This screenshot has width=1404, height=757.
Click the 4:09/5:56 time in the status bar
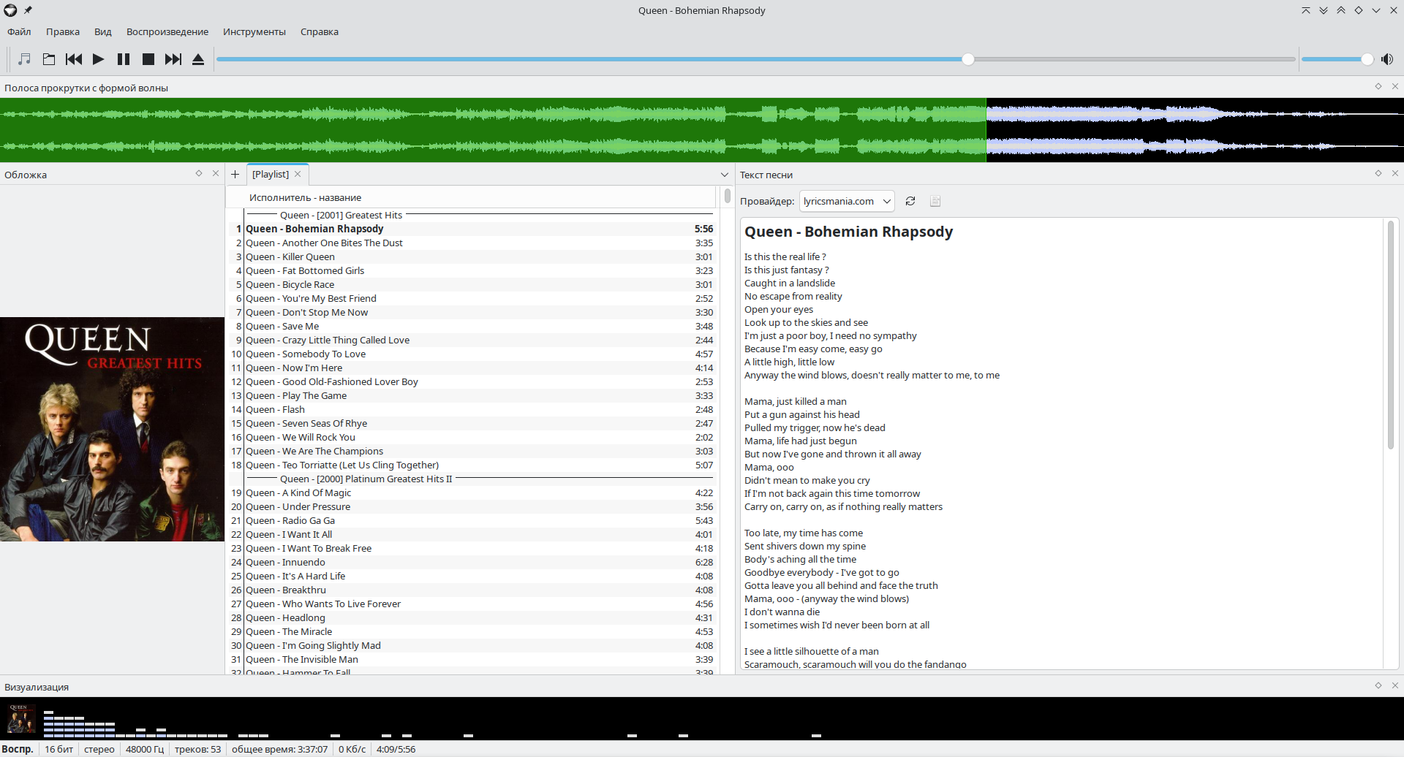coord(396,749)
